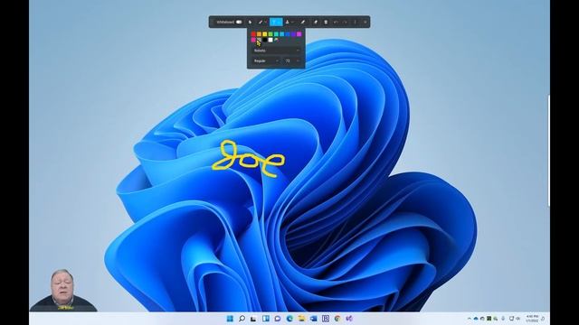Select the eraser tool
The image size is (579, 325).
click(316, 22)
